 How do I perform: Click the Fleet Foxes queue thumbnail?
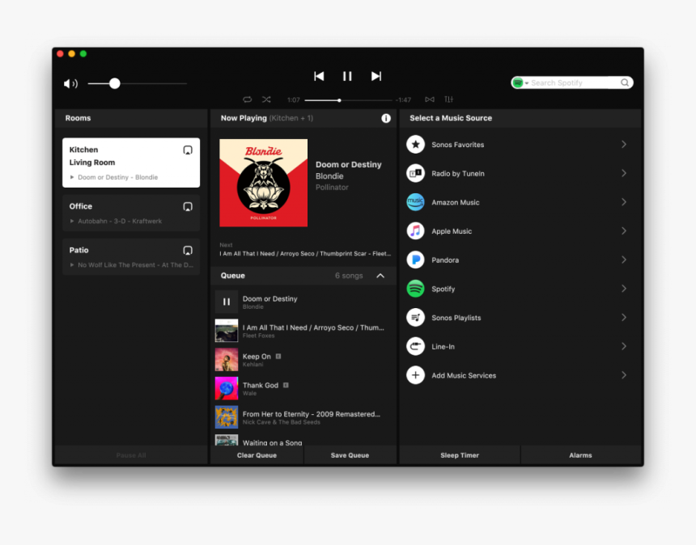click(227, 331)
